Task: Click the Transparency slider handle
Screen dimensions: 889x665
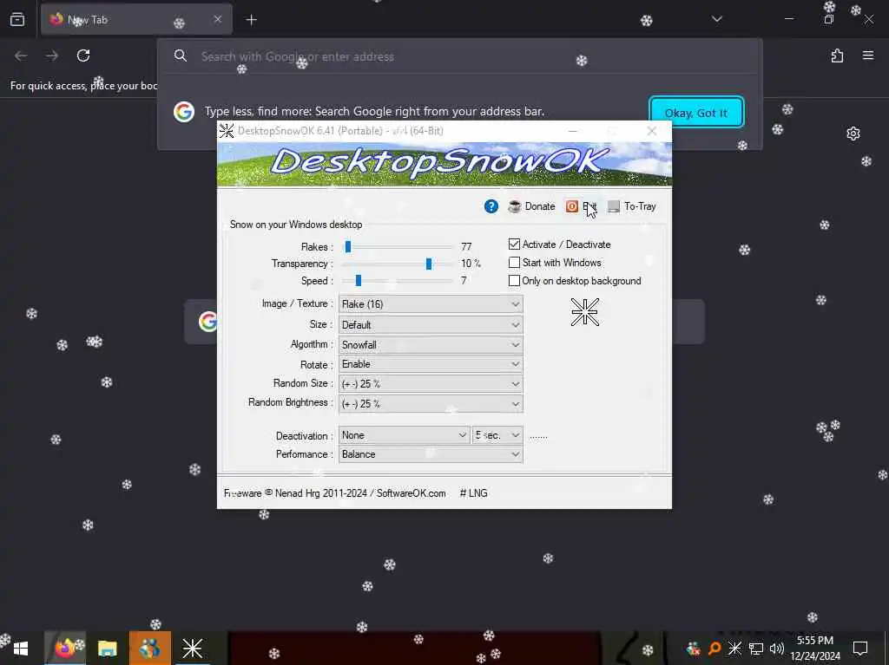Action: pos(429,264)
